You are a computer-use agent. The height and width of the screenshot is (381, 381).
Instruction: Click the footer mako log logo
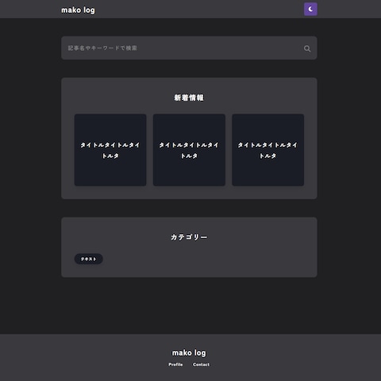189,352
